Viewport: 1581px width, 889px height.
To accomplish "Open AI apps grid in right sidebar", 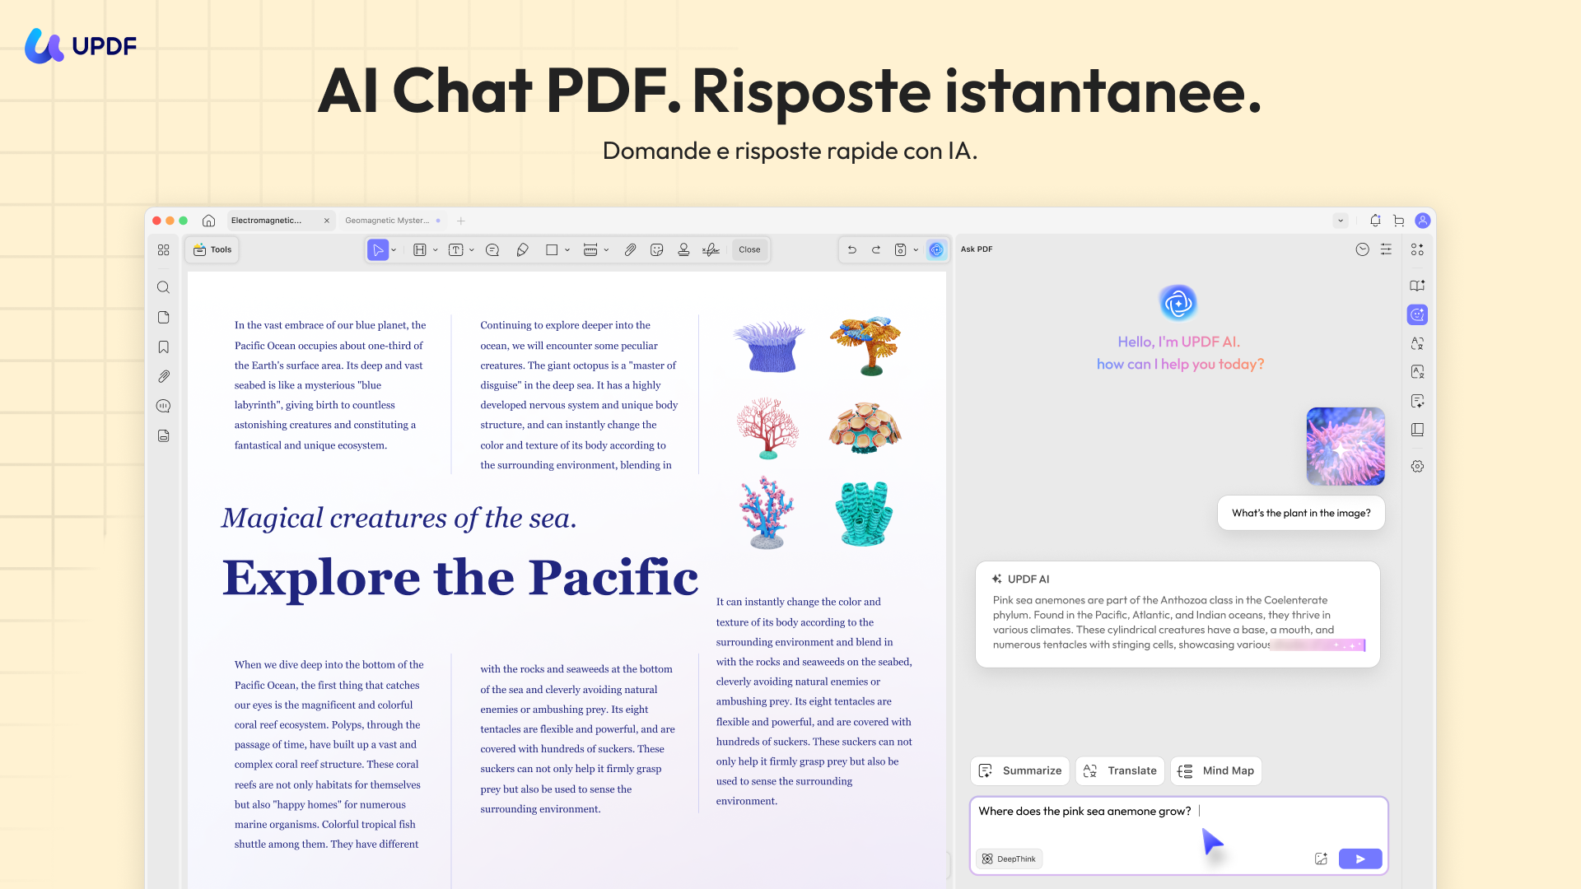I will [x=1417, y=249].
